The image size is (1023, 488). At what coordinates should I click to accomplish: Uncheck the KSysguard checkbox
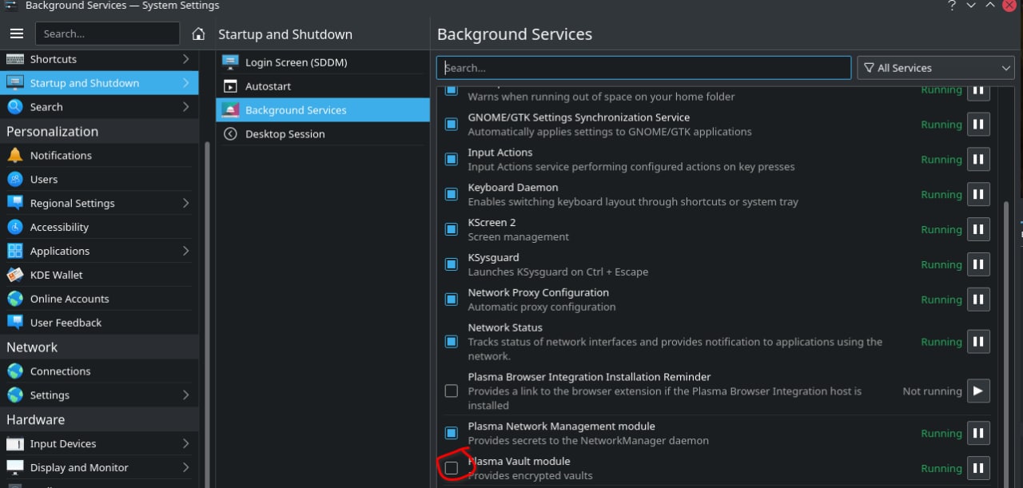452,265
